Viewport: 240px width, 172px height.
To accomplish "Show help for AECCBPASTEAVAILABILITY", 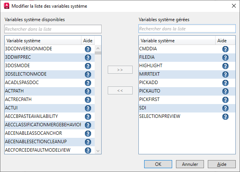I will click(x=88, y=117).
